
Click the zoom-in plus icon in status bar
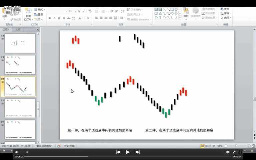[x=249, y=146]
